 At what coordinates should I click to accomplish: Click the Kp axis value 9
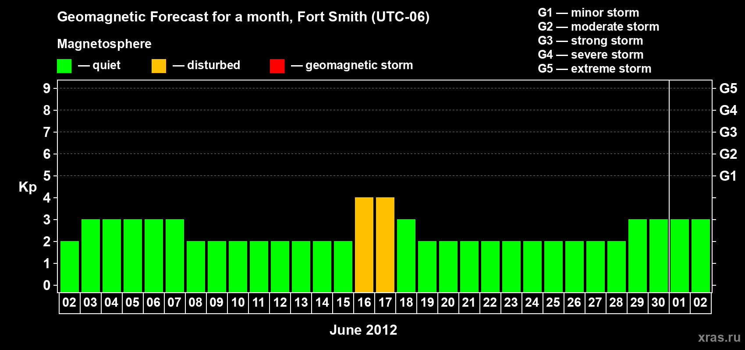(x=47, y=88)
